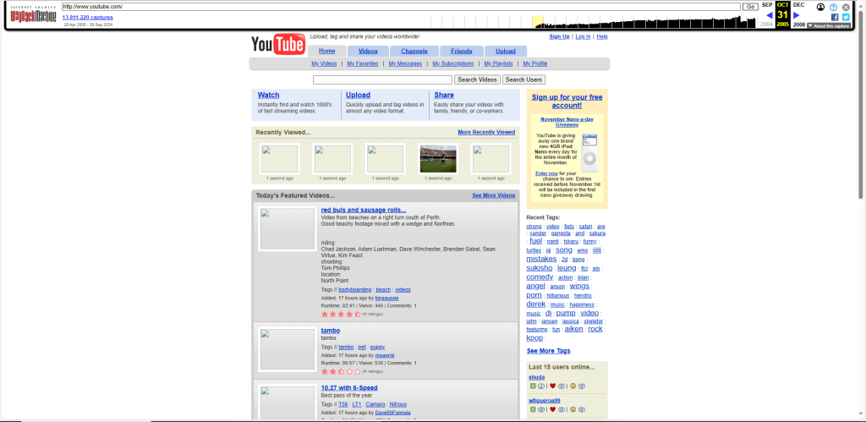866x422 pixels.
Task: Click the Help link at top
Action: click(x=602, y=36)
